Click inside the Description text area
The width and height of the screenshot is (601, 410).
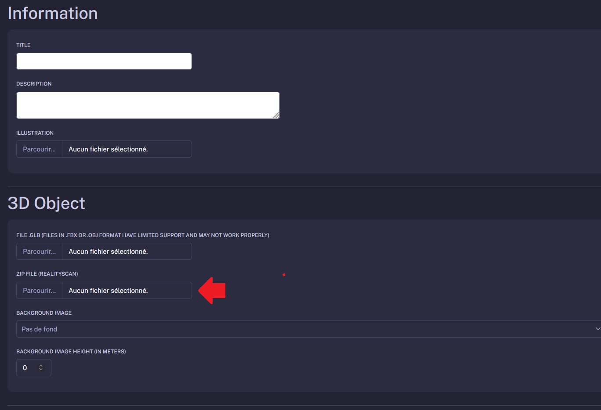tap(148, 105)
